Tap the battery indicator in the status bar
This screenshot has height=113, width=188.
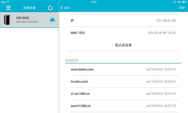point(185,2)
